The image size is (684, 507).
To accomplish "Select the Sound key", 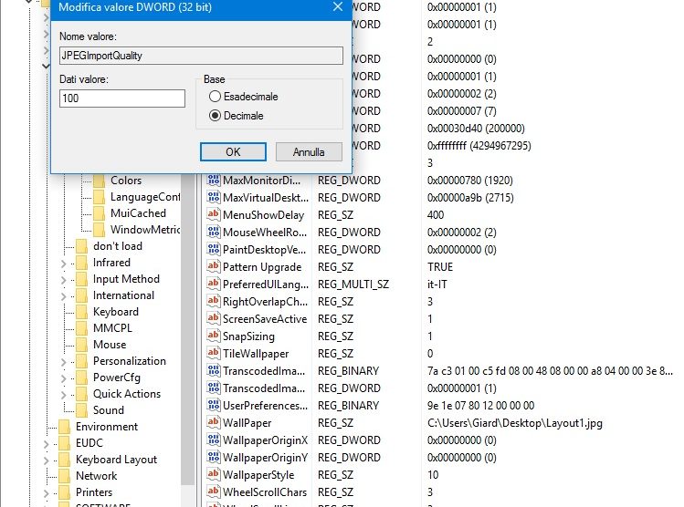I will [109, 410].
